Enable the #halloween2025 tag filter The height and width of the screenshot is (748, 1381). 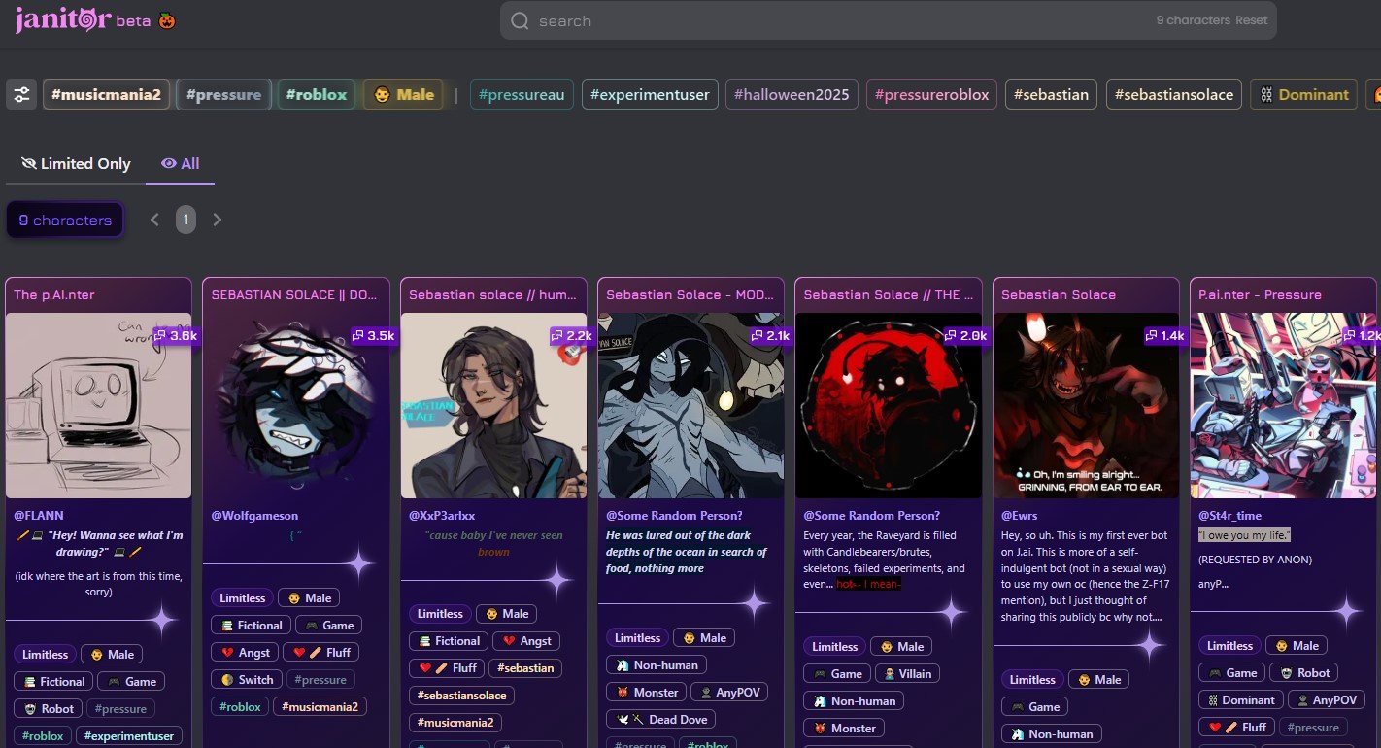792,95
